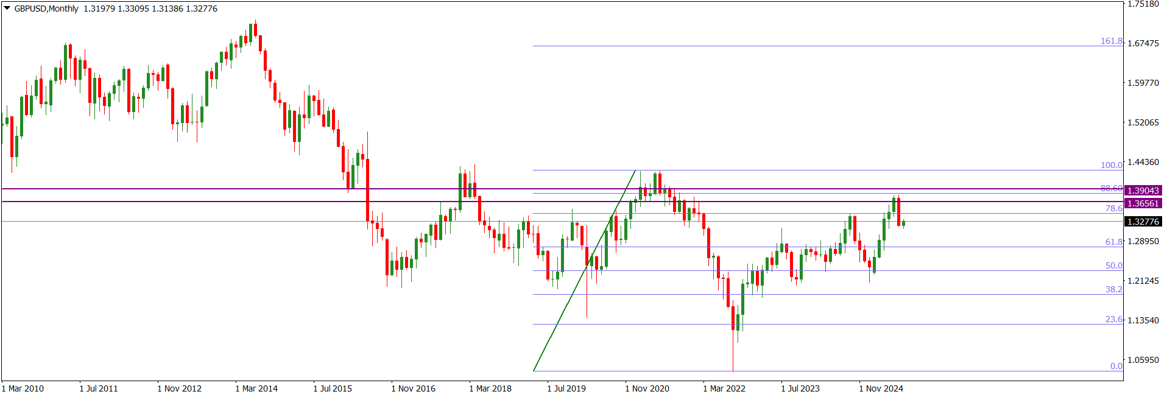1167x397 pixels.
Task: Click the purple 1.36561 price tag
Action: point(1143,203)
